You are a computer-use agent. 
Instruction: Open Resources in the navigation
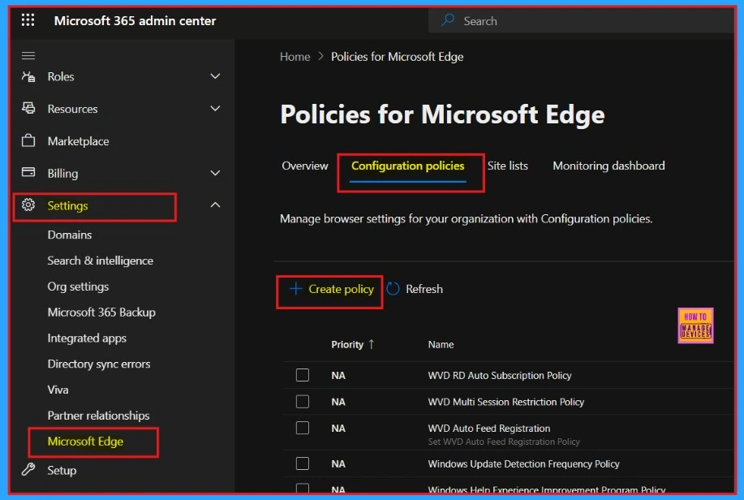(72, 109)
